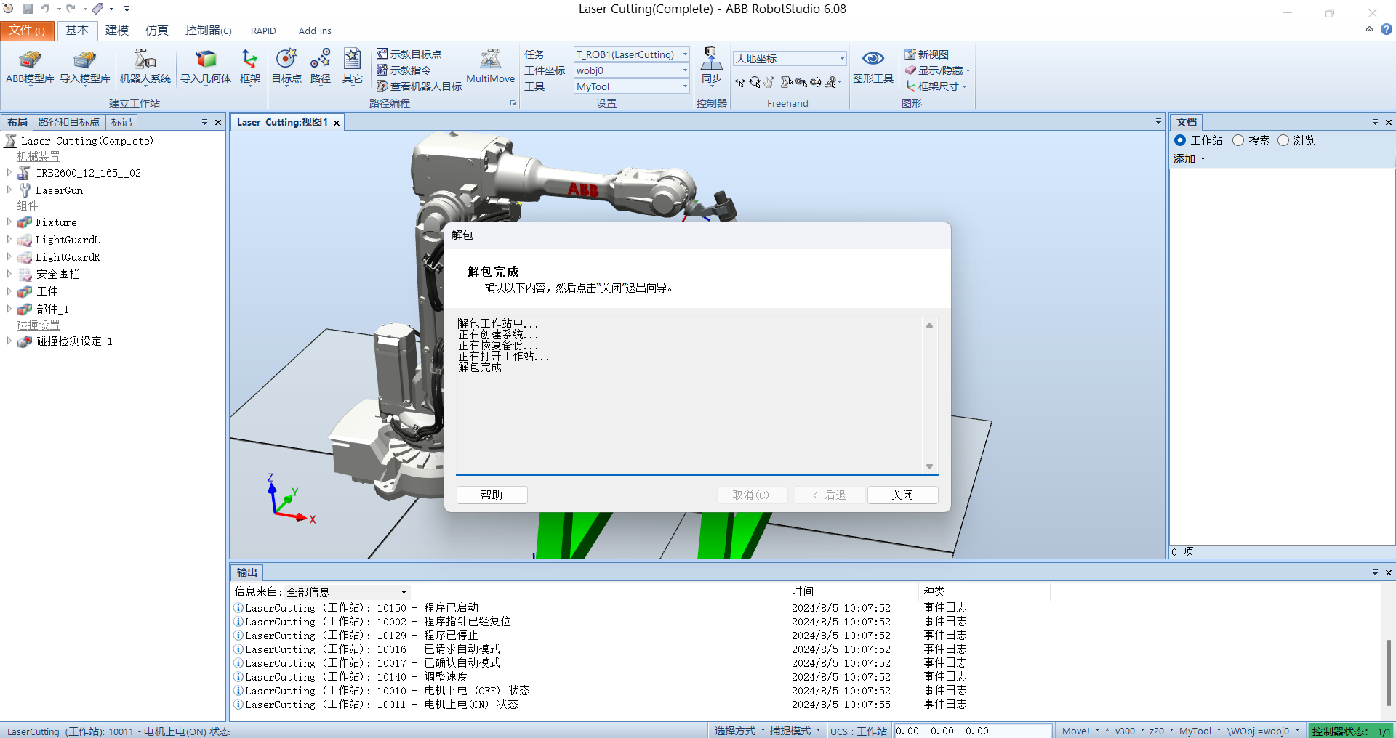Click 新视图 new view
The width and height of the screenshot is (1396, 738).
926,54
